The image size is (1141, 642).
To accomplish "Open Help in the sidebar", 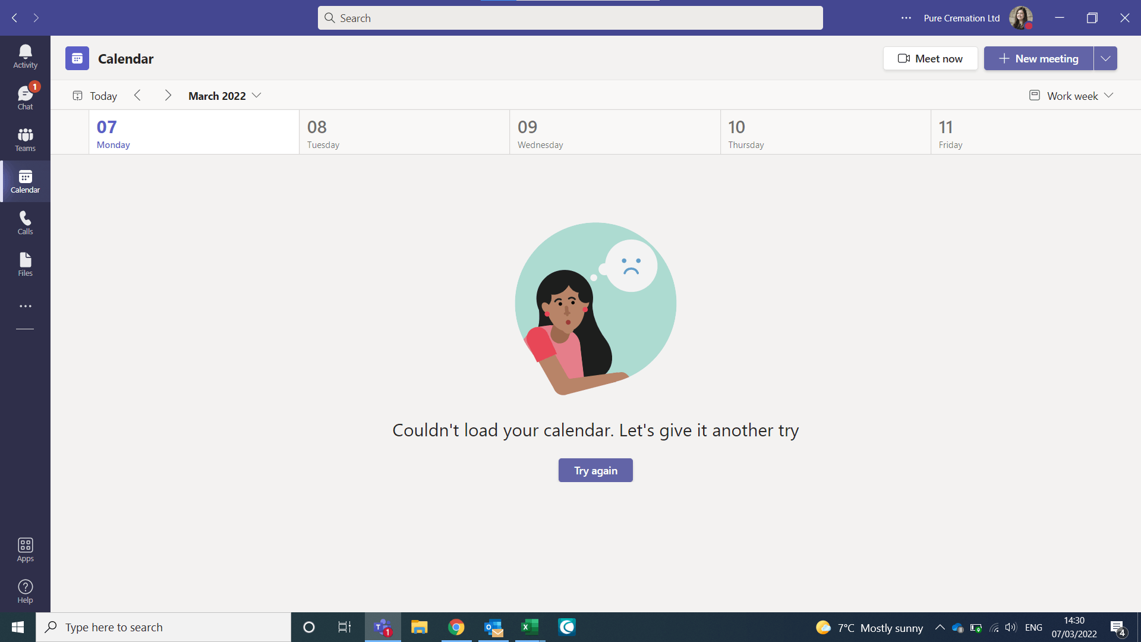I will pos(25,591).
